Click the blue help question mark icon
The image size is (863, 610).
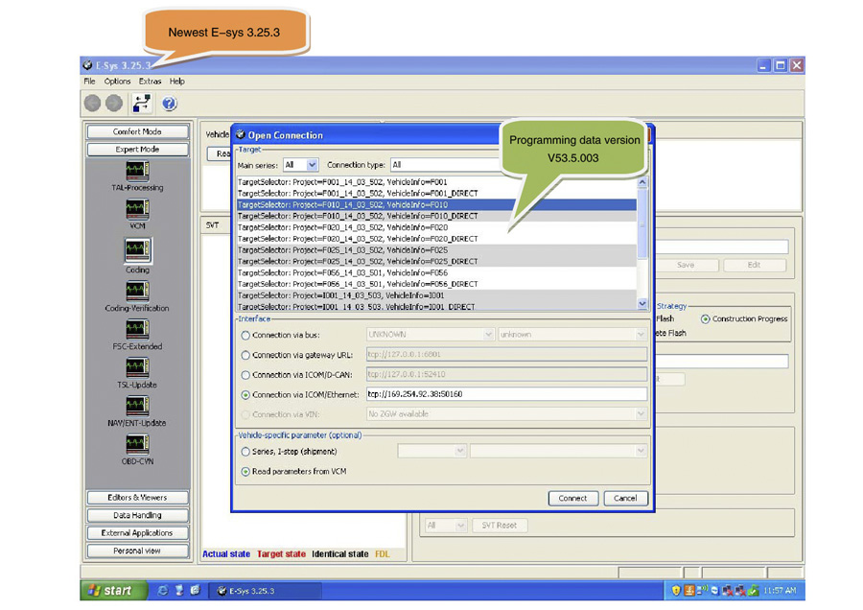pos(170,104)
